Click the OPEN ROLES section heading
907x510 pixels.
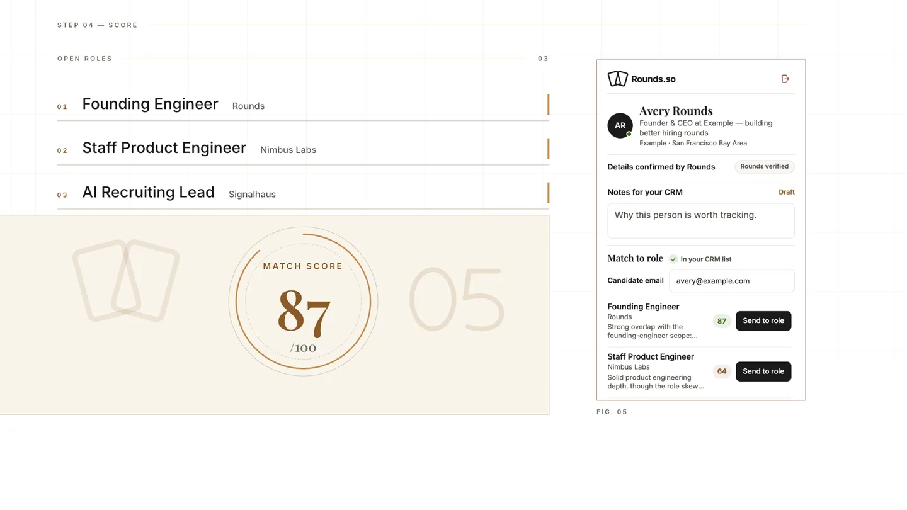84,59
